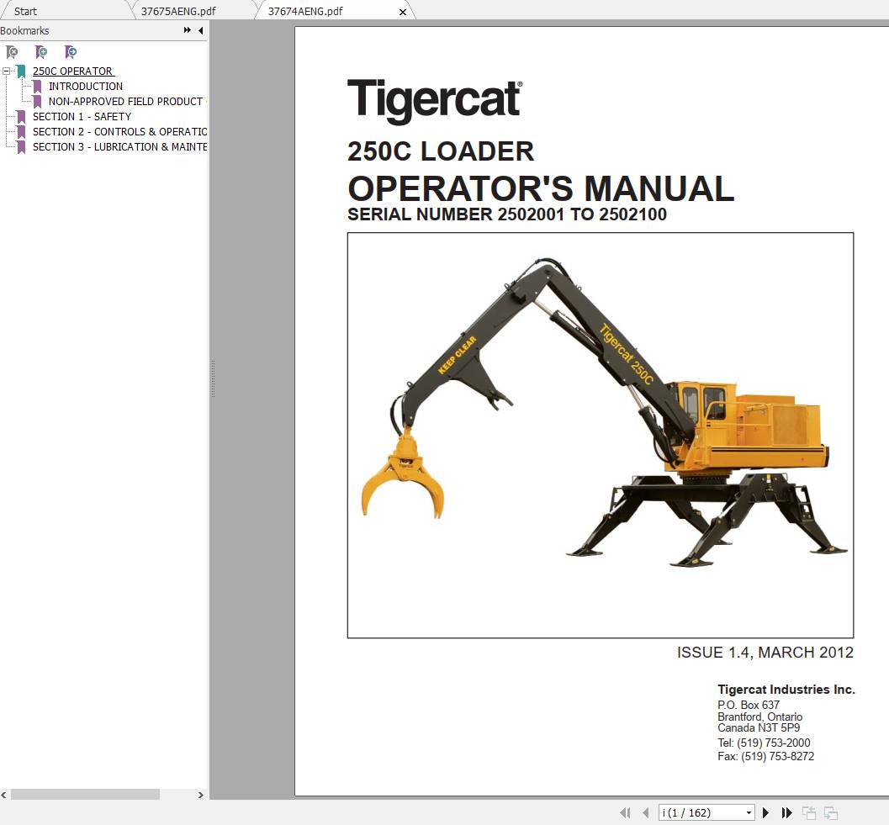Image resolution: width=889 pixels, height=825 pixels.
Task: Select the SECTION 1 - SAFETY bookmark
Action: 82,116
